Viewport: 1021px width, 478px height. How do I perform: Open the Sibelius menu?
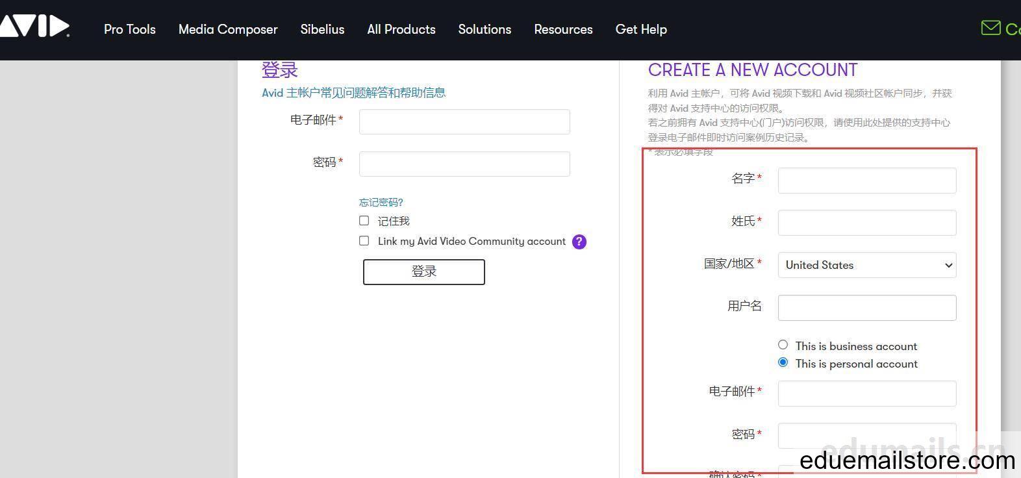click(x=322, y=29)
